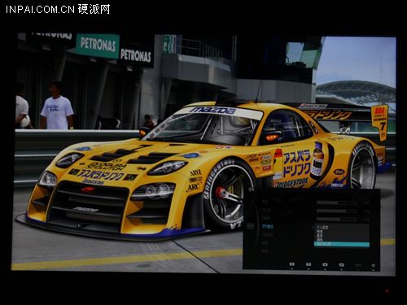Select the second option in the OSD preset list

pyautogui.click(x=320, y=231)
